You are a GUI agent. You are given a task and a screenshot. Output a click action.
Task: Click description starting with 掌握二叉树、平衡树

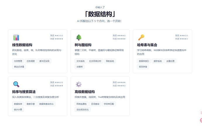(x=99, y=52)
